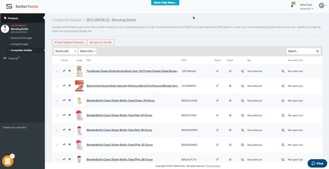Open the Training link in sidebar
This screenshot has height=169, width=329.
click(x=13, y=59)
